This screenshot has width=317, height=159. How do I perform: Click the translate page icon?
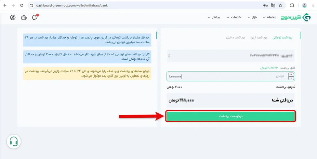tap(273, 6)
